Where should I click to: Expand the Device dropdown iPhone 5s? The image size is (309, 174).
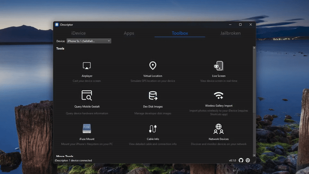click(x=89, y=41)
